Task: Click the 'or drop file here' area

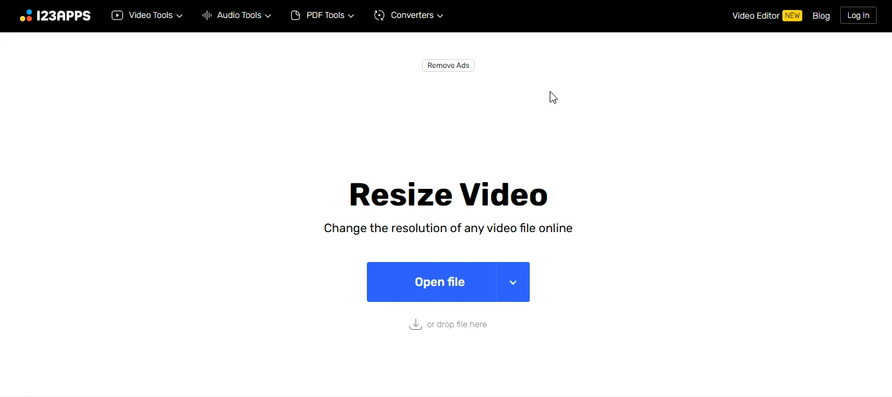Action: pos(457,324)
